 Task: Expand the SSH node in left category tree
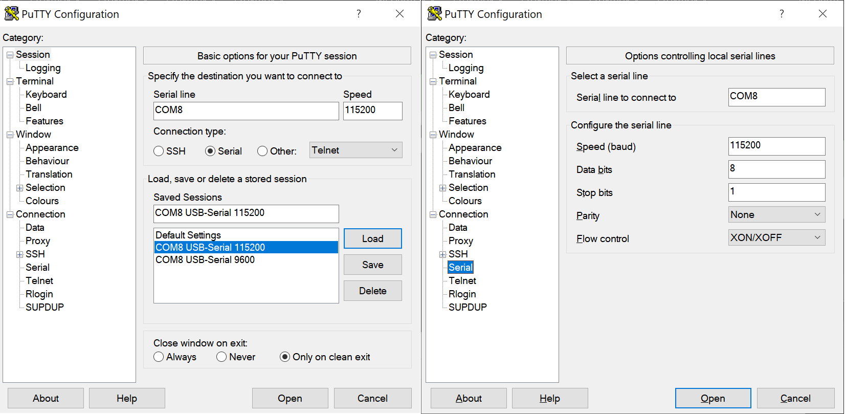[x=19, y=254]
